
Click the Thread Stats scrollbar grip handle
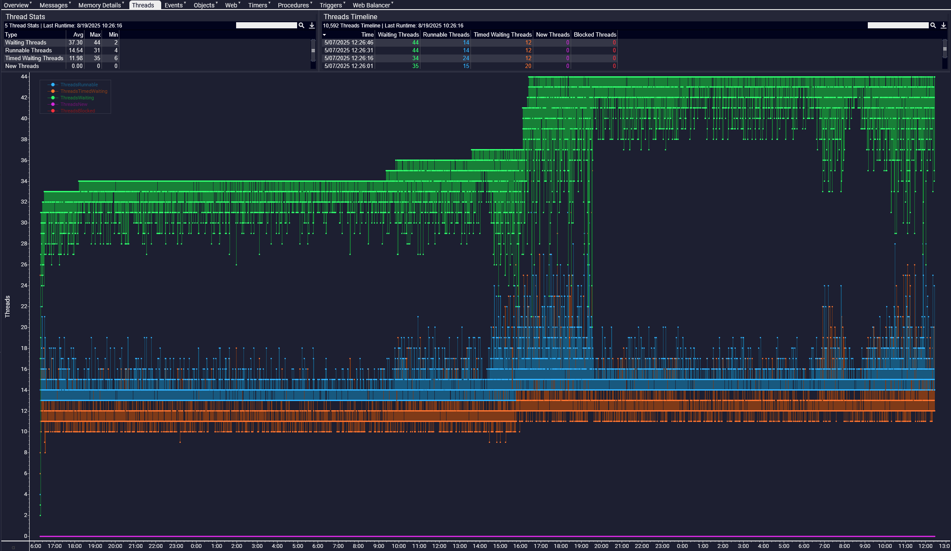click(x=313, y=51)
